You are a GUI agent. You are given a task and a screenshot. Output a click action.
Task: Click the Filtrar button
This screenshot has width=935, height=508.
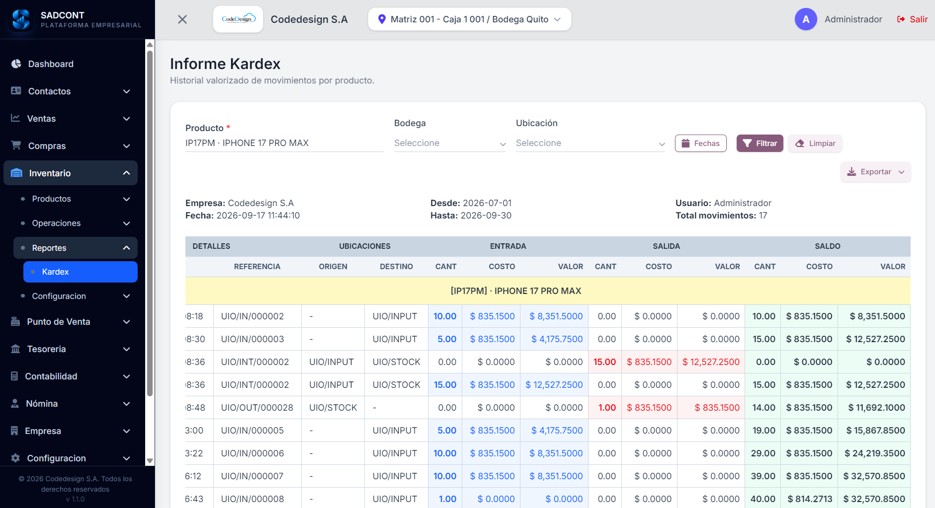[x=760, y=144]
